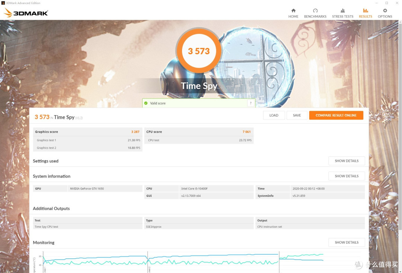Show details for System information
This screenshot has height=273, width=402.
(x=347, y=176)
